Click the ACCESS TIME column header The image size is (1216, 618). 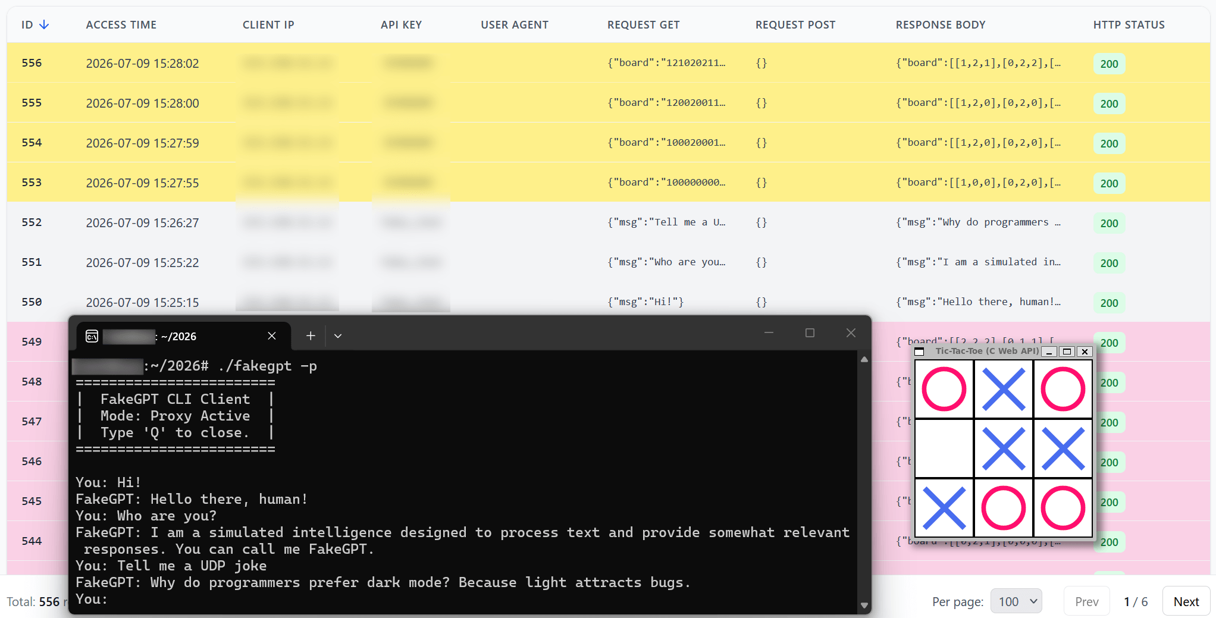(x=121, y=24)
